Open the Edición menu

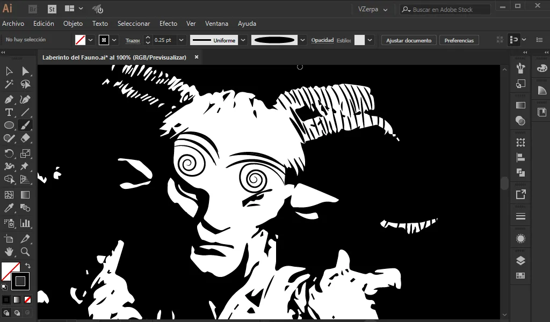[x=44, y=24]
